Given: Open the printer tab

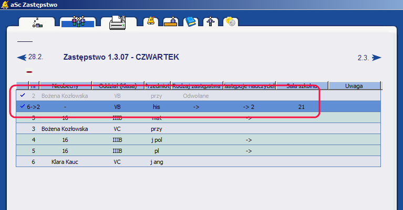Looking at the screenshot, I should coord(118,23).
